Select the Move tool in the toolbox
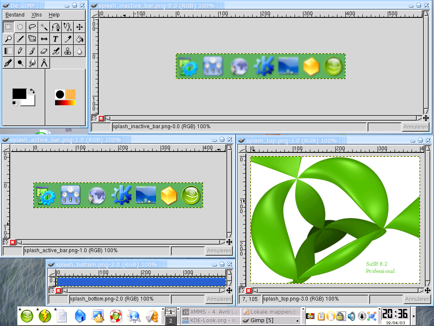The width and height of the screenshot is (434, 326). point(79,27)
